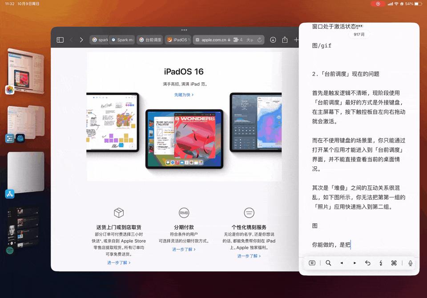
Task: Tap the screen recording indicator
Action: pyautogui.click(x=378, y=4)
